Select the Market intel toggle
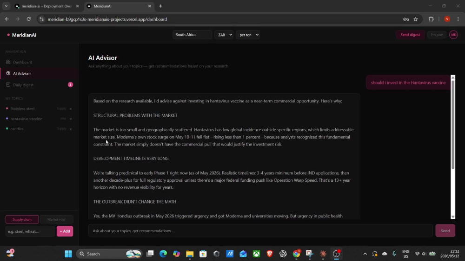This screenshot has width=465, height=261. coord(56,219)
